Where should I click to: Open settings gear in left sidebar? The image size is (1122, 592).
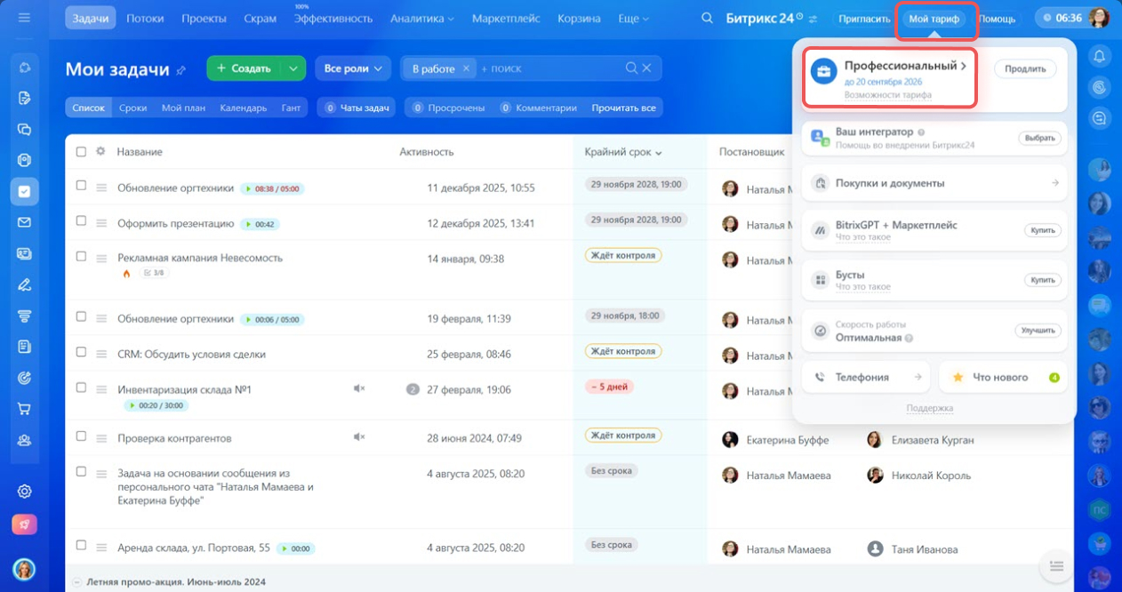tap(24, 492)
